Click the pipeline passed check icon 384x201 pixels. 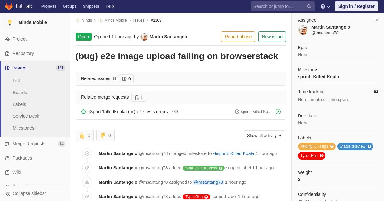tap(278, 112)
